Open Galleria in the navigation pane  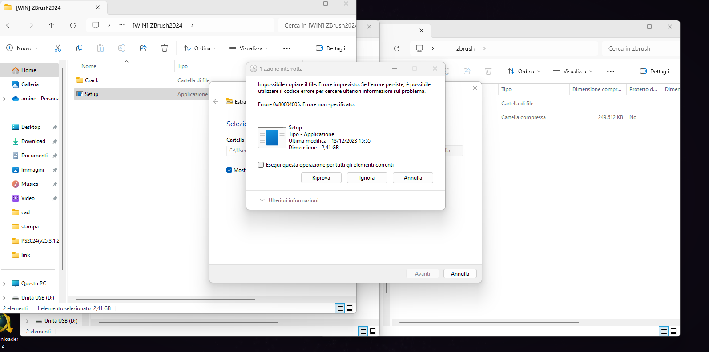point(29,84)
